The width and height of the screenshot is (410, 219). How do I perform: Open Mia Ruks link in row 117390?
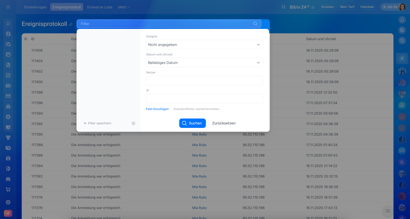199,134
